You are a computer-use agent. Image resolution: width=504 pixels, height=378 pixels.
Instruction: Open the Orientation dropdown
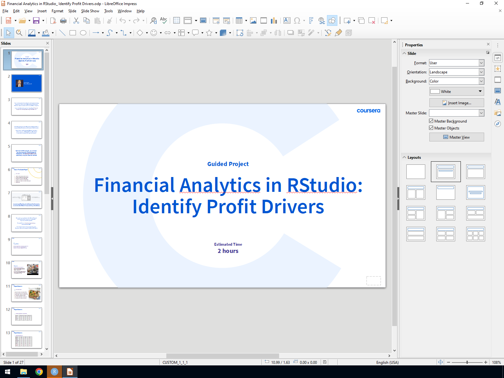point(481,72)
